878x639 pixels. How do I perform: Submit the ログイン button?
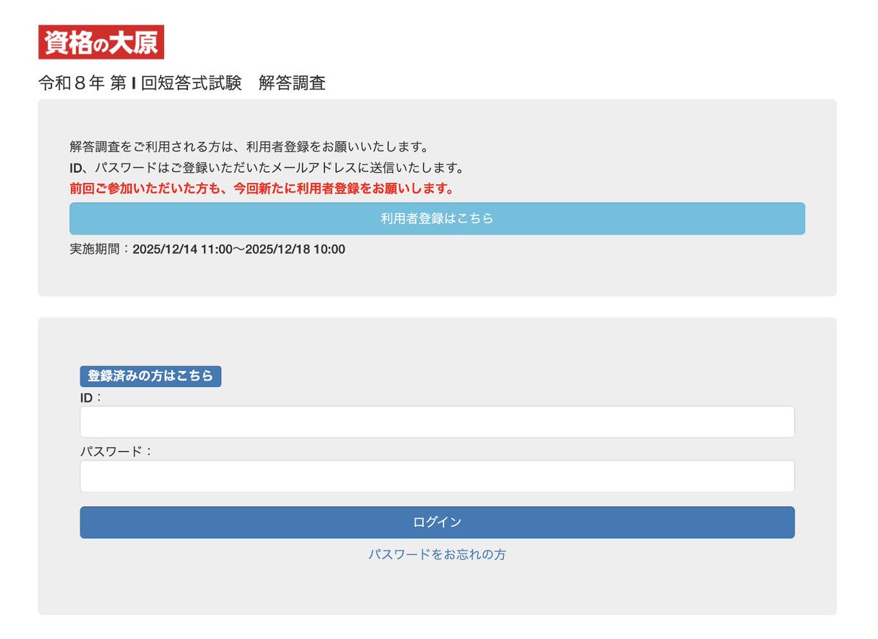pyautogui.click(x=437, y=523)
